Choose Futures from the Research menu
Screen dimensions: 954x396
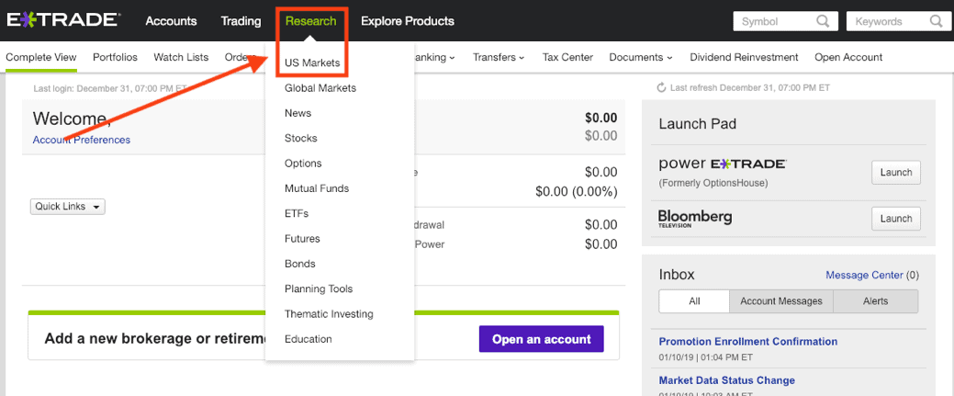click(302, 239)
